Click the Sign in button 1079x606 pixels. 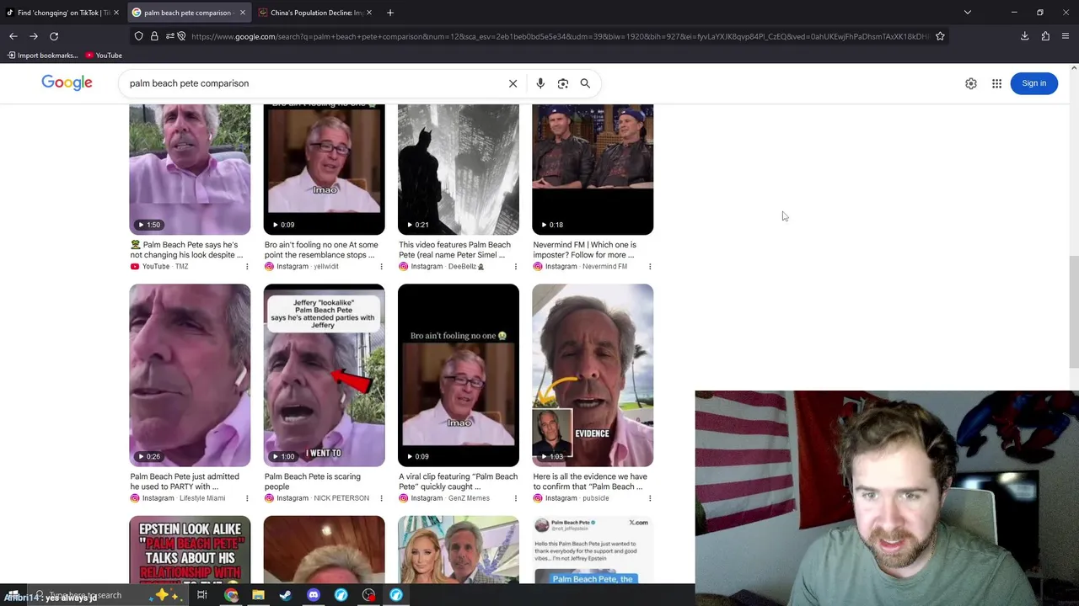click(1033, 83)
